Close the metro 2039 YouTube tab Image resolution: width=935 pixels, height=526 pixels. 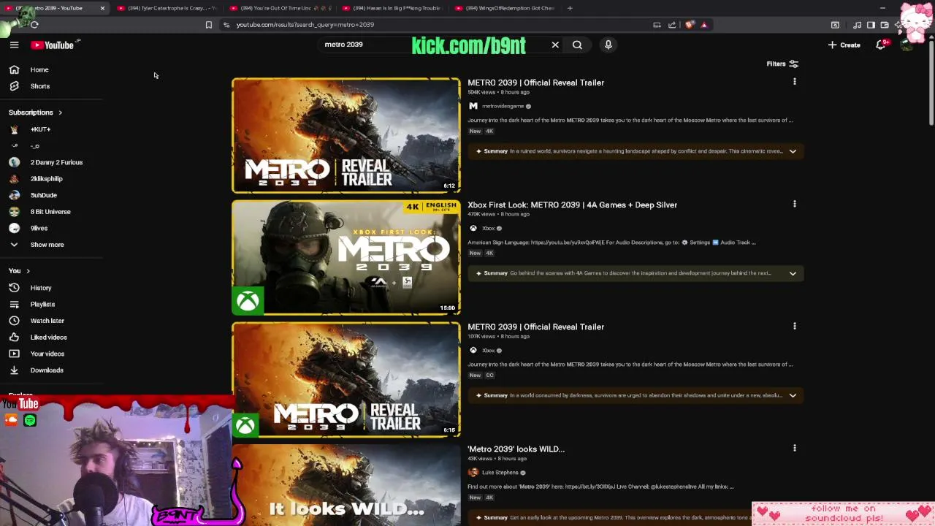102,8
